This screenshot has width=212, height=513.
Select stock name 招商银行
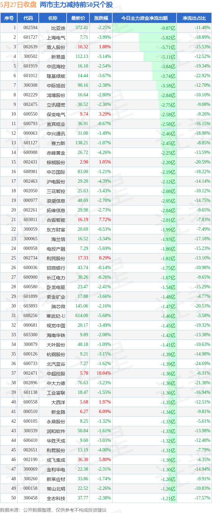(x=56, y=268)
